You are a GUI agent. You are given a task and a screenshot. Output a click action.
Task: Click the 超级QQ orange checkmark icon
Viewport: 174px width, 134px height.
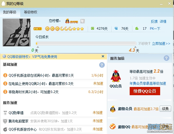coord(113,127)
